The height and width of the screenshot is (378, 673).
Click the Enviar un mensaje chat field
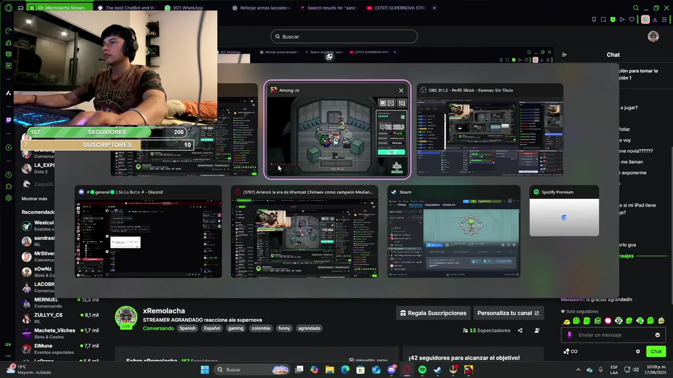[613, 335]
